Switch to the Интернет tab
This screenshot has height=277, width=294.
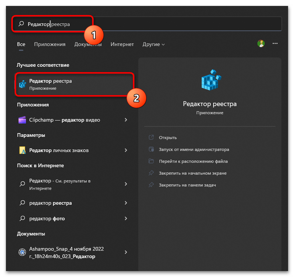click(x=122, y=44)
